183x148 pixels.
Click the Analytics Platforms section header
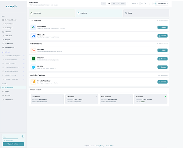pyautogui.click(x=99, y=75)
